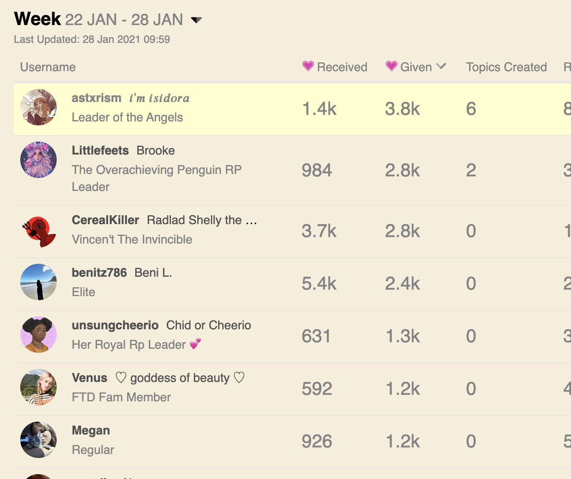
Task: Visit benitz786's user profile
Action: pyautogui.click(x=99, y=273)
